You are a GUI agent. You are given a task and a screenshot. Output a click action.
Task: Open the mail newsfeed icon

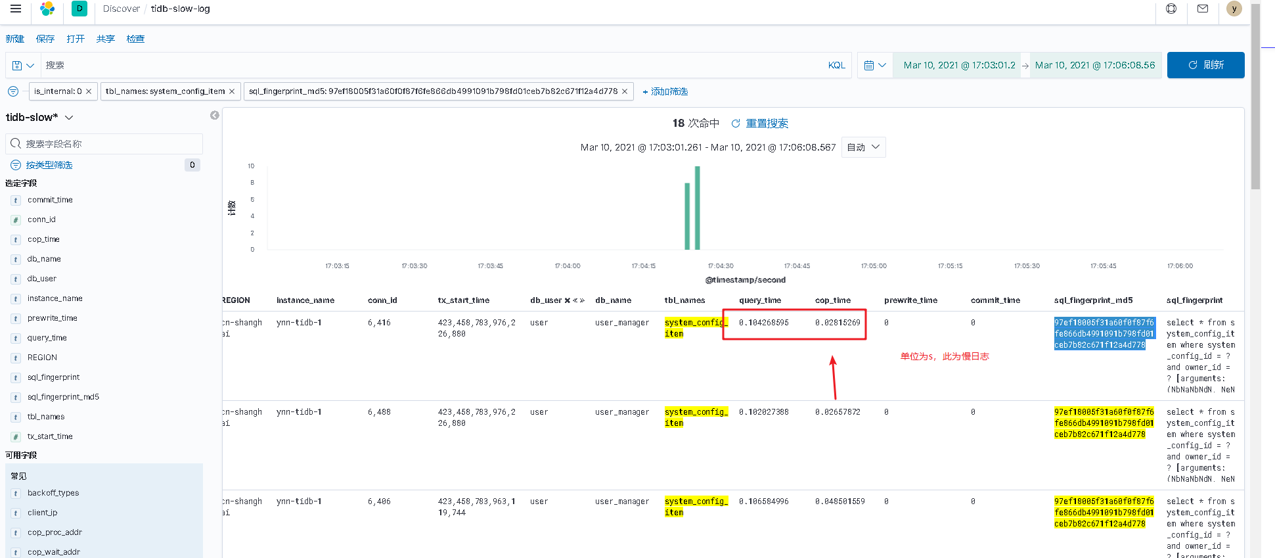point(1203,9)
